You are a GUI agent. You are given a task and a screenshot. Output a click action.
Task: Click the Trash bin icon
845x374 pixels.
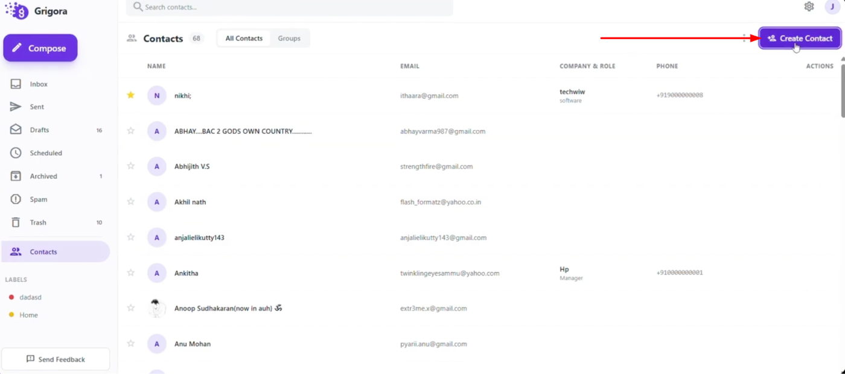tap(16, 223)
